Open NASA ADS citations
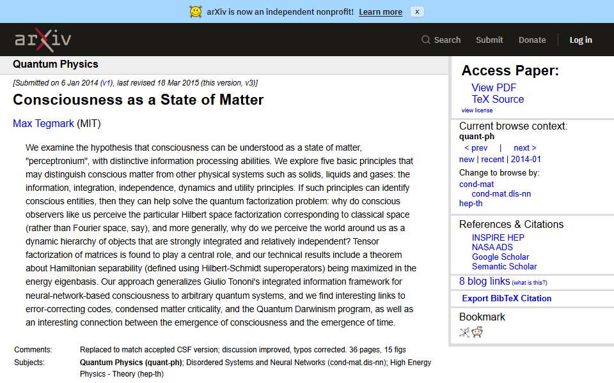 coord(492,248)
